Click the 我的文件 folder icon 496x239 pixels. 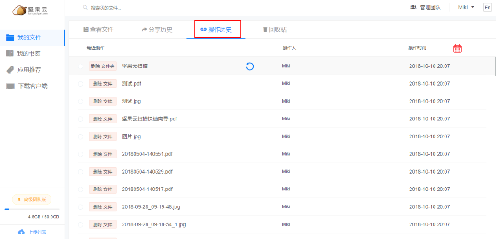click(10, 38)
